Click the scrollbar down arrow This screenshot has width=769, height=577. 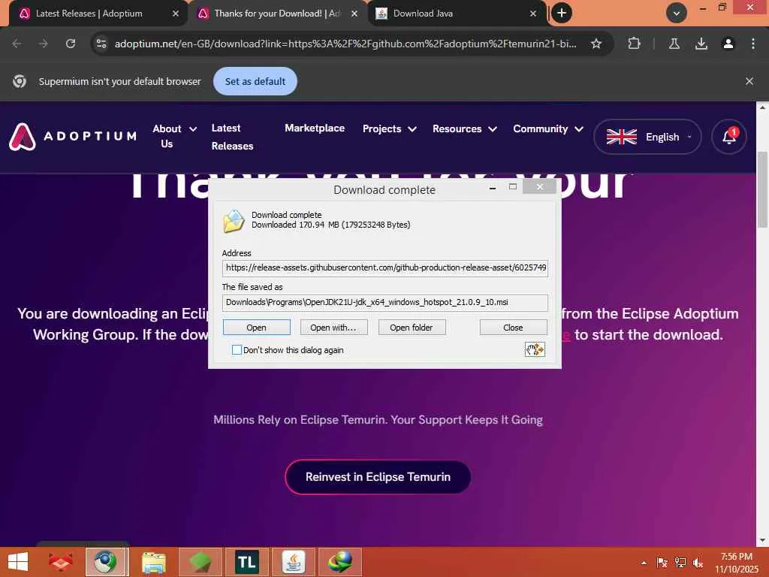coord(763,541)
